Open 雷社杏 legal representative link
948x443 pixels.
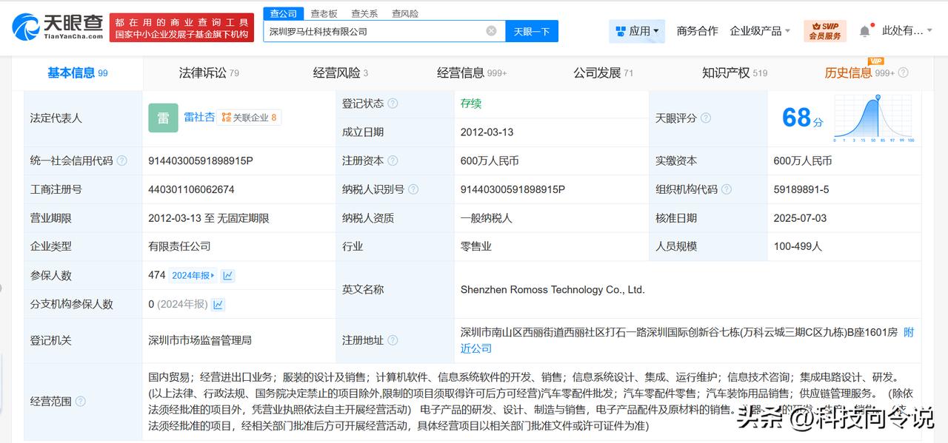199,117
